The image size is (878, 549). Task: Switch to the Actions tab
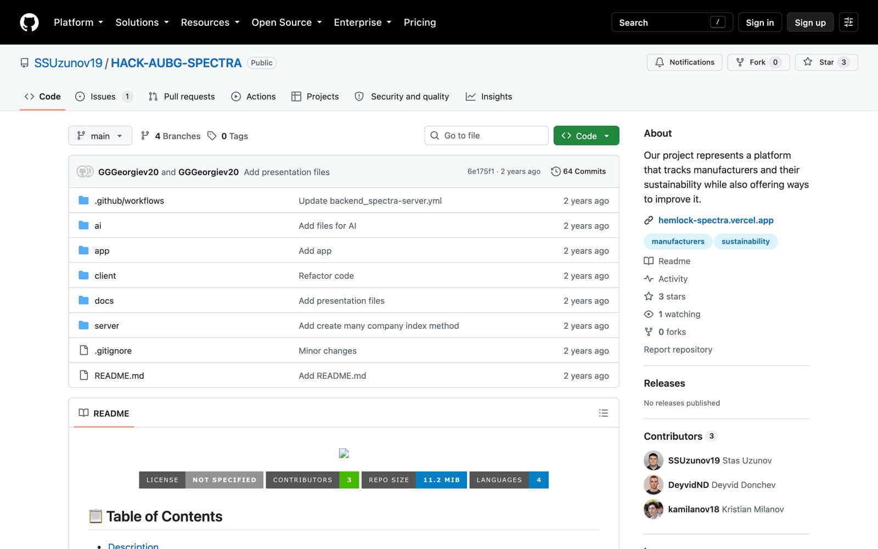tap(254, 97)
